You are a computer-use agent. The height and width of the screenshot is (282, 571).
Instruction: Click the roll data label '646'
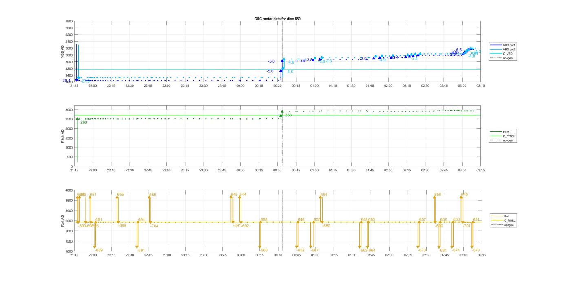coord(301,220)
